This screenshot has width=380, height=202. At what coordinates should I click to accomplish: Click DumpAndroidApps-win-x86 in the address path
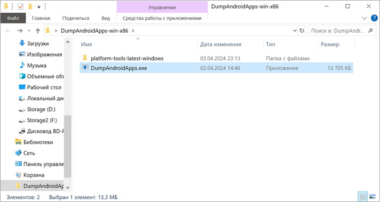pyautogui.click(x=94, y=31)
